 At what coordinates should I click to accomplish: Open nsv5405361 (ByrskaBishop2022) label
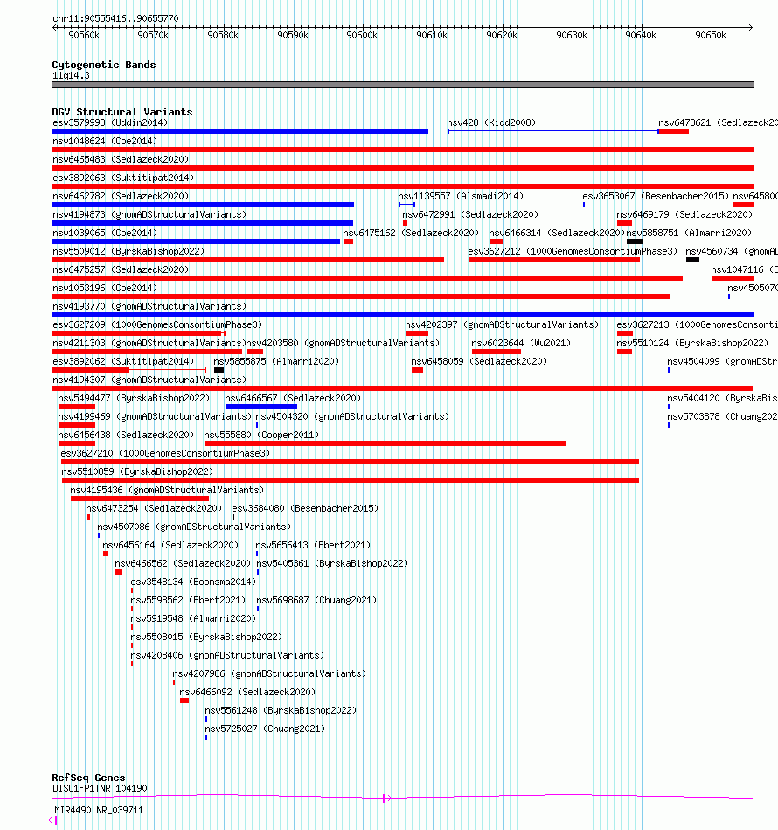(x=332, y=564)
